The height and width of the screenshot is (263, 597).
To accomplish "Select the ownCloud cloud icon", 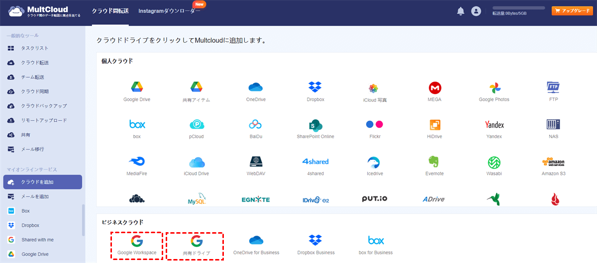I will coord(137,199).
